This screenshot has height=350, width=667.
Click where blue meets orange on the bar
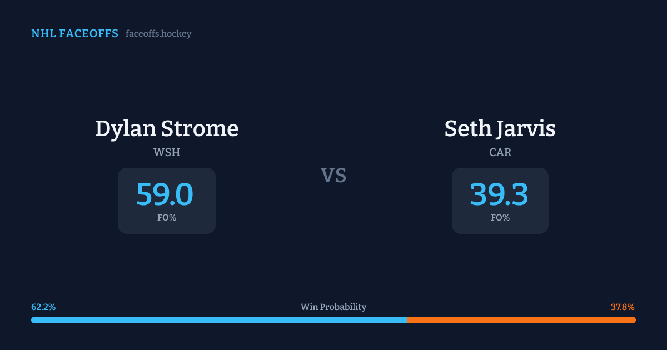pos(407,320)
